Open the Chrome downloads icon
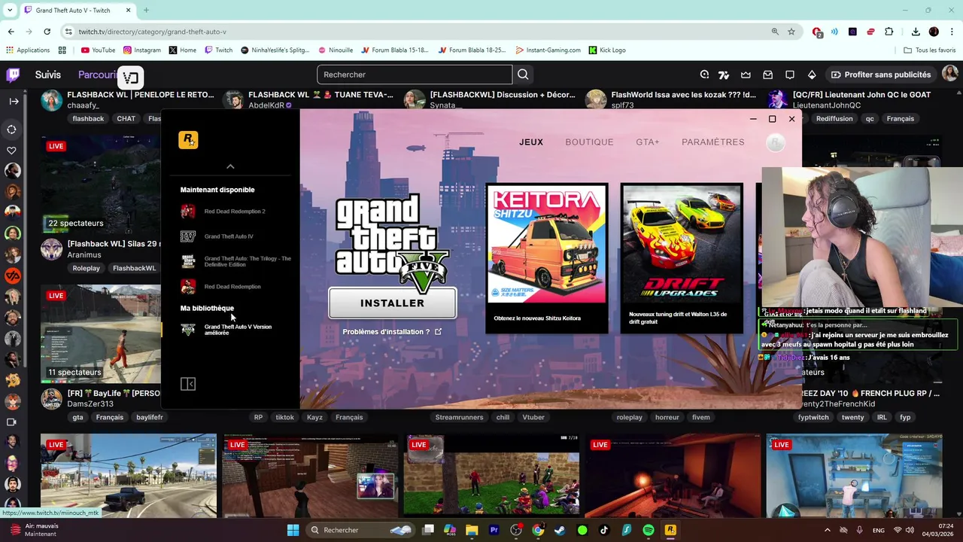This screenshot has width=963, height=542. point(916,32)
